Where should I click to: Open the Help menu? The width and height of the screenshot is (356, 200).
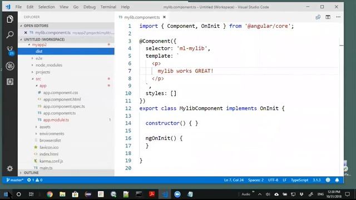125,7
